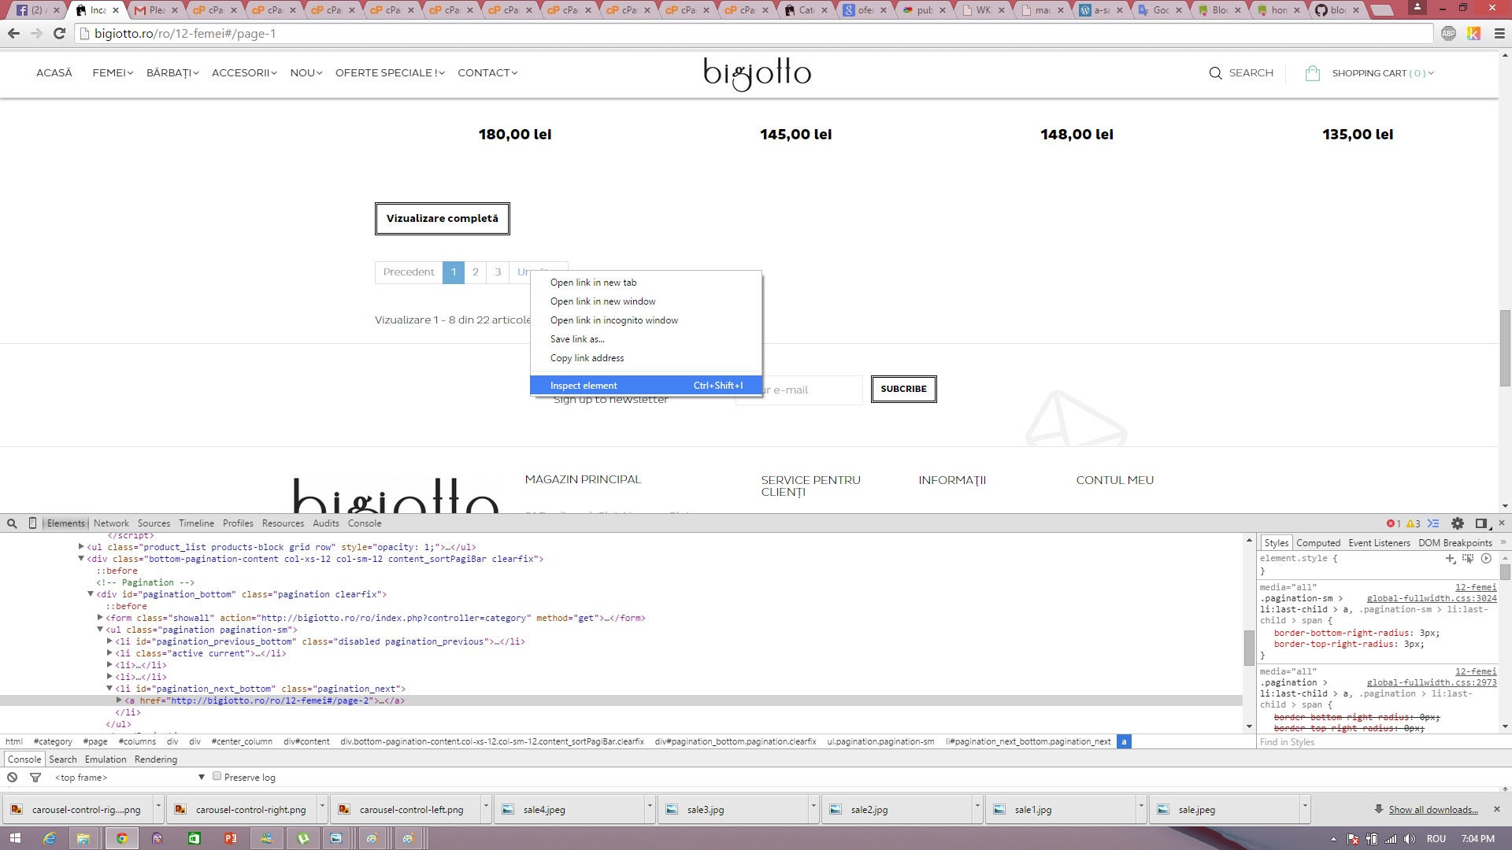
Task: Open DevTools settings gear
Action: [x=1458, y=523]
